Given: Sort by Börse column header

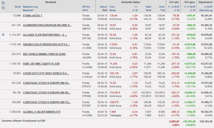Looking at the screenshot, I should (113, 10).
